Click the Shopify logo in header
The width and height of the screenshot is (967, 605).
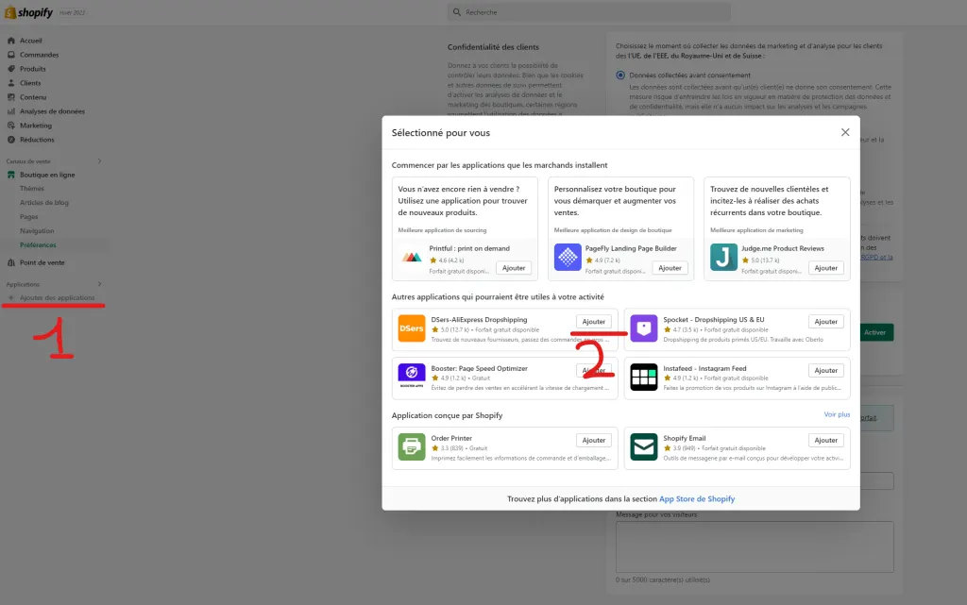coord(28,12)
